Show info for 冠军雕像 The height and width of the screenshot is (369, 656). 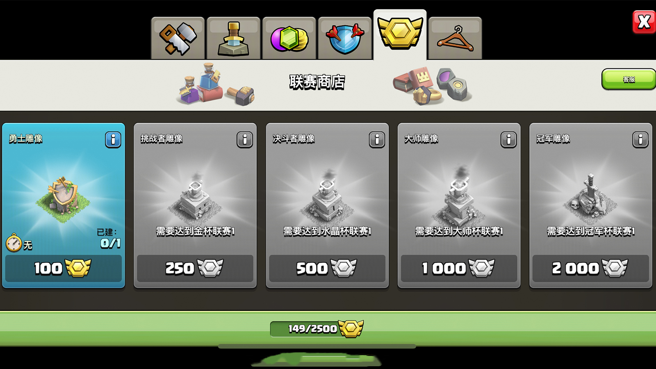(x=640, y=140)
